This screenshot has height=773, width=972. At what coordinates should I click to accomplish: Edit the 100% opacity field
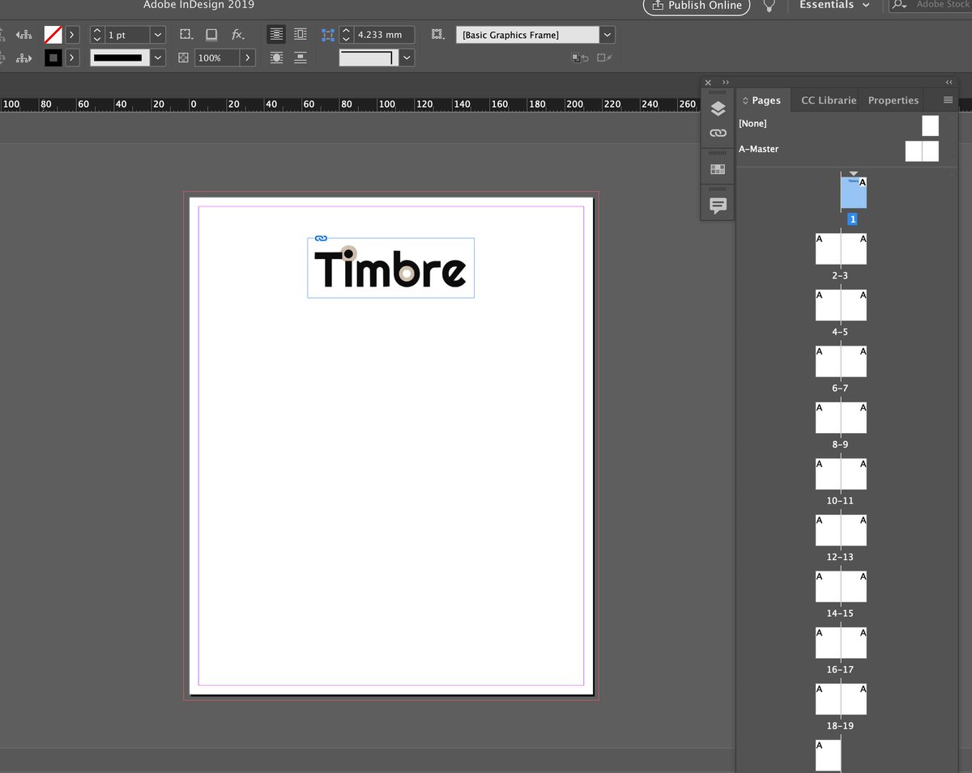coord(217,57)
